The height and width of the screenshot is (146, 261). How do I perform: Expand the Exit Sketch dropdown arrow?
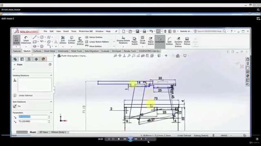pos(16,47)
